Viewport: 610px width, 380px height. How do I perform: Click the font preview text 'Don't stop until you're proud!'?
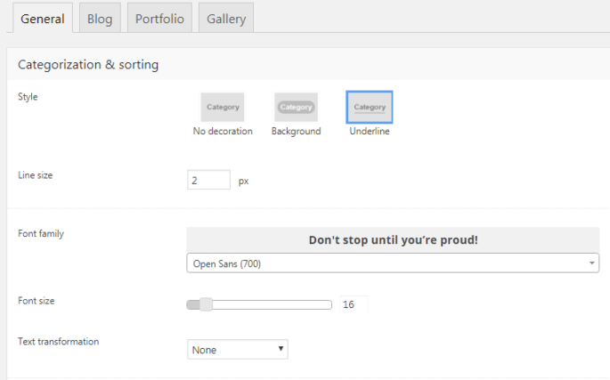tap(393, 240)
